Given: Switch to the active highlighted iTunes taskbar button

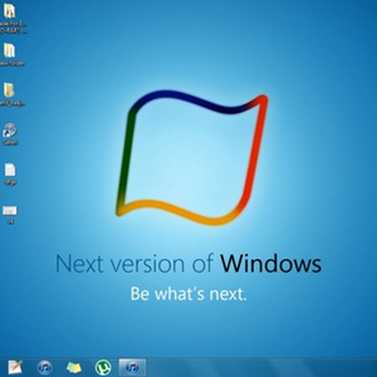Looking at the screenshot, I should (x=132, y=368).
